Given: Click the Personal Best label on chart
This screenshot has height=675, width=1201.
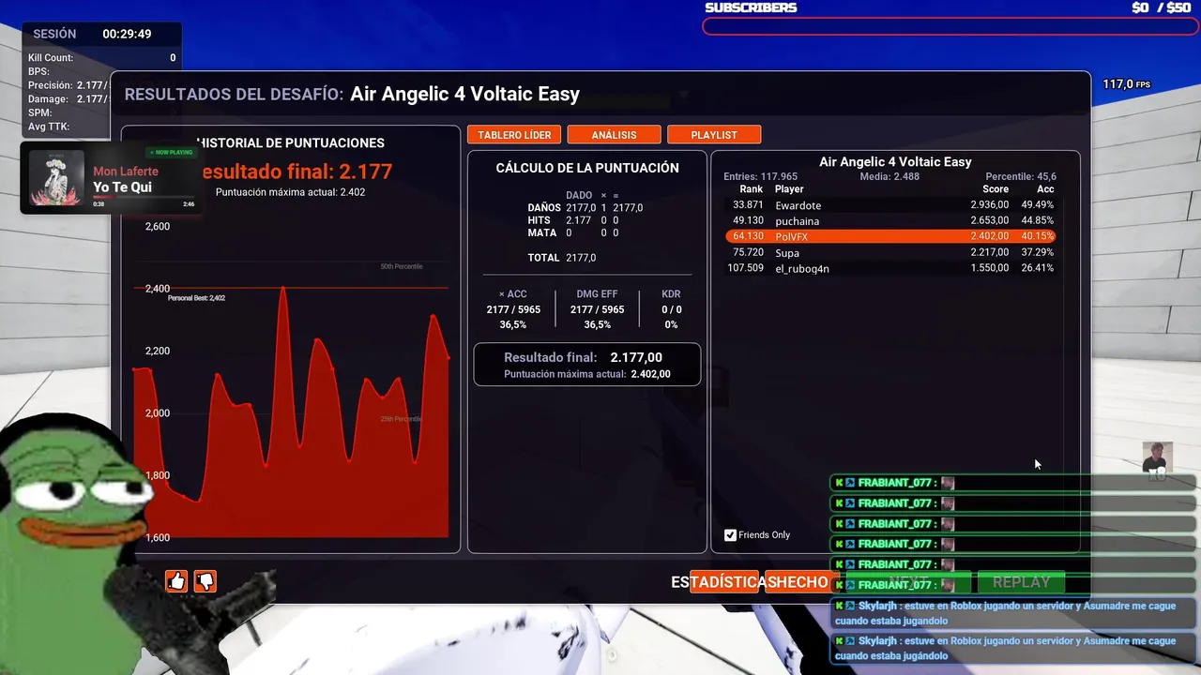Looking at the screenshot, I should pyautogui.click(x=196, y=298).
